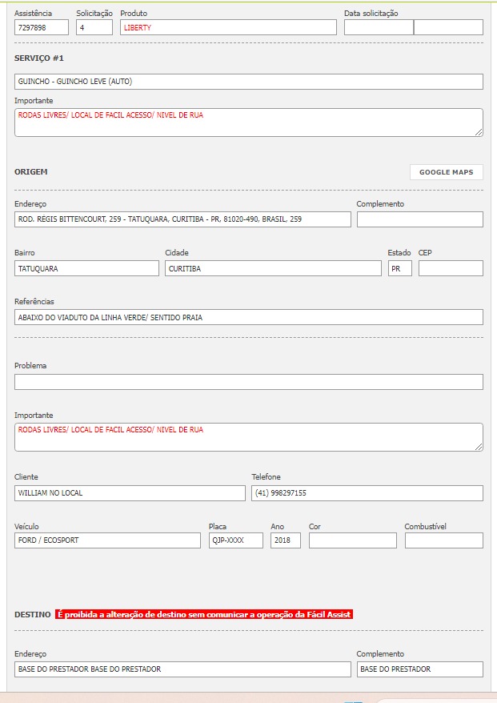Select the empty Combustível field
This screenshot has width=497, height=703.
pos(443,540)
